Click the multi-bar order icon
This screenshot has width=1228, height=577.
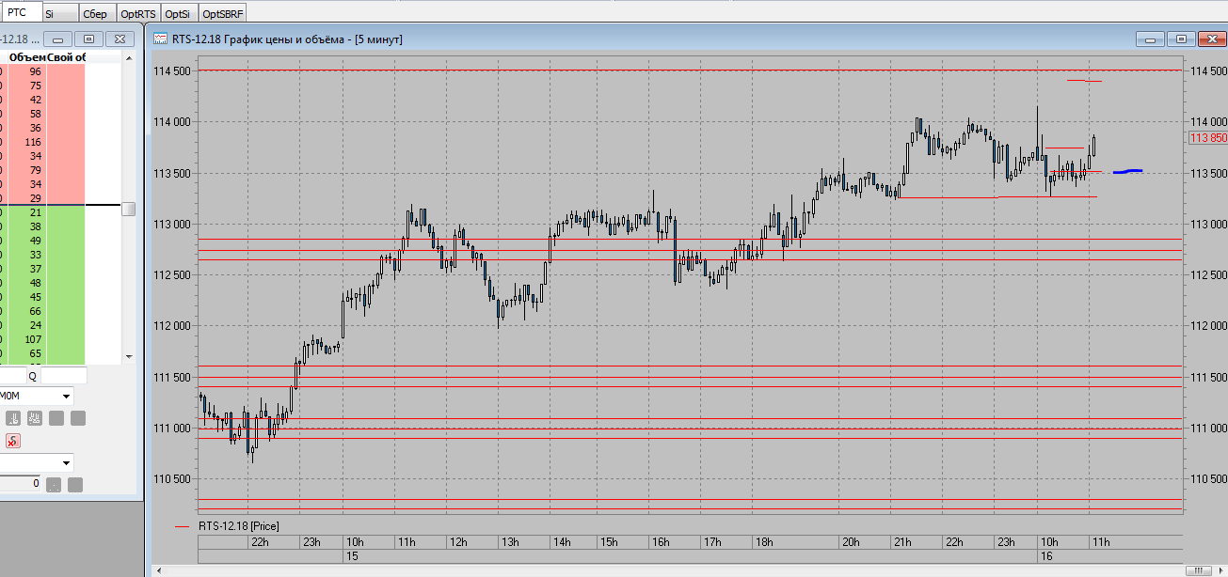click(35, 418)
